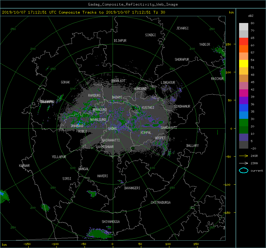The image size is (266, 248).
Task: Click the JEVARGI city label
Action: click(x=182, y=28)
